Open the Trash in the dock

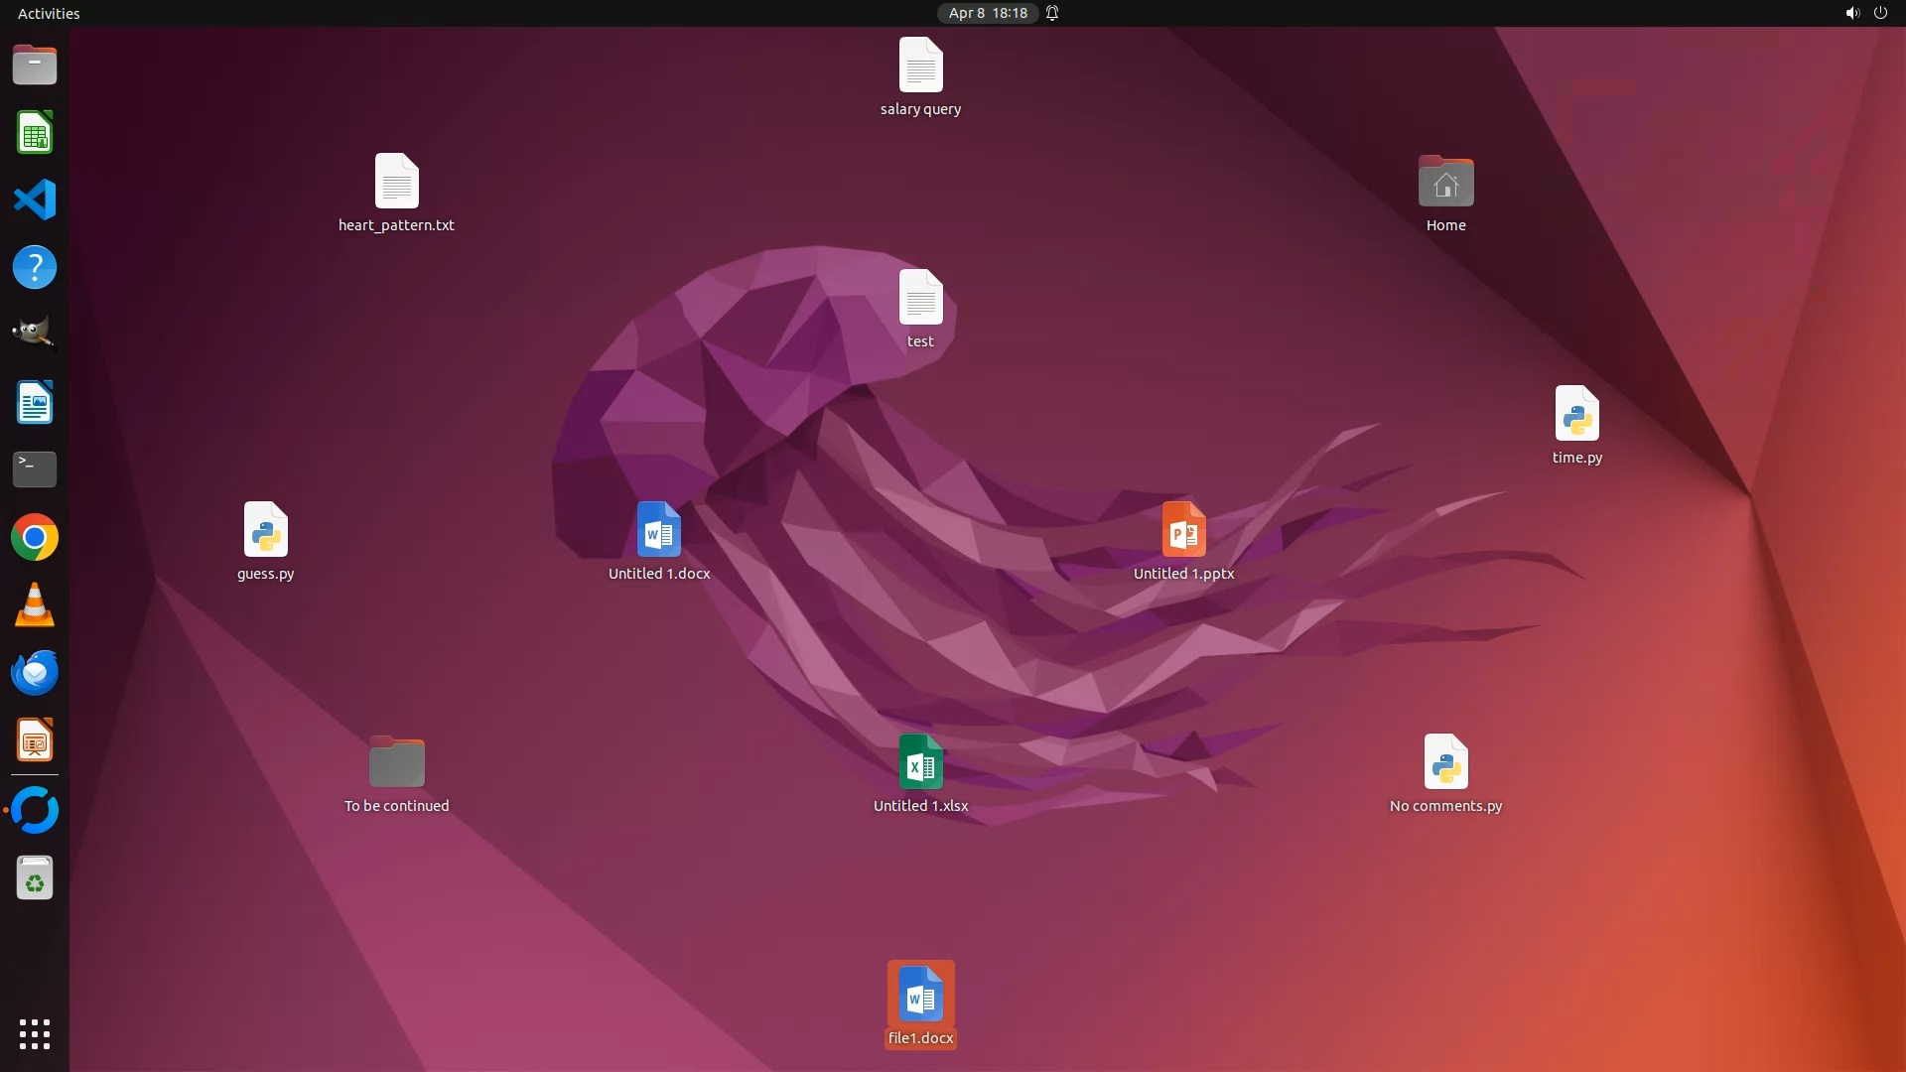point(35,878)
